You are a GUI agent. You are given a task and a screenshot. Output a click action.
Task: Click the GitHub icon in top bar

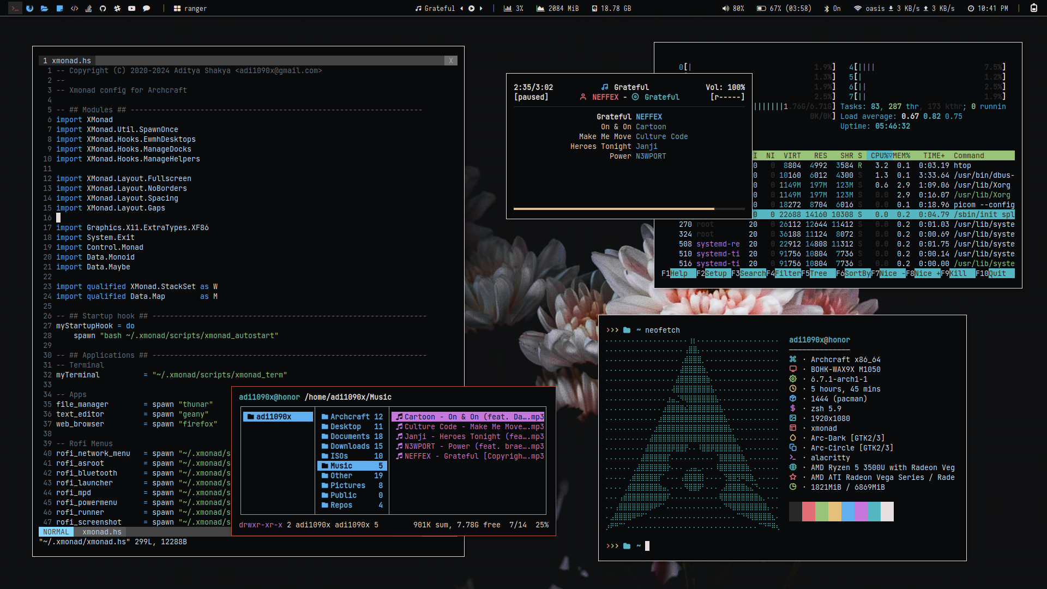click(103, 8)
